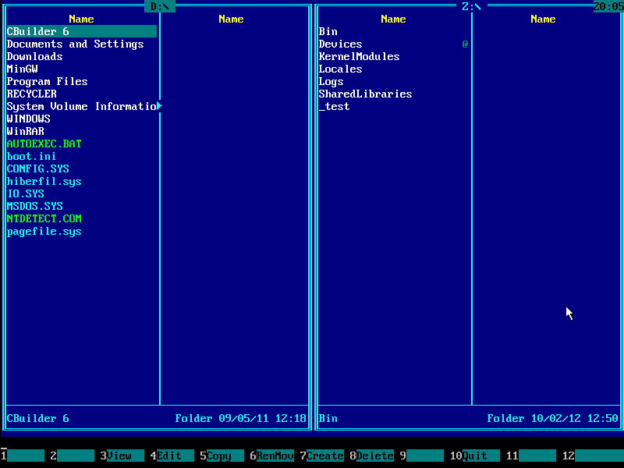Click the Folder 10/02/12 12:50 info
Viewport: 624px width, 468px height.
(x=552, y=418)
